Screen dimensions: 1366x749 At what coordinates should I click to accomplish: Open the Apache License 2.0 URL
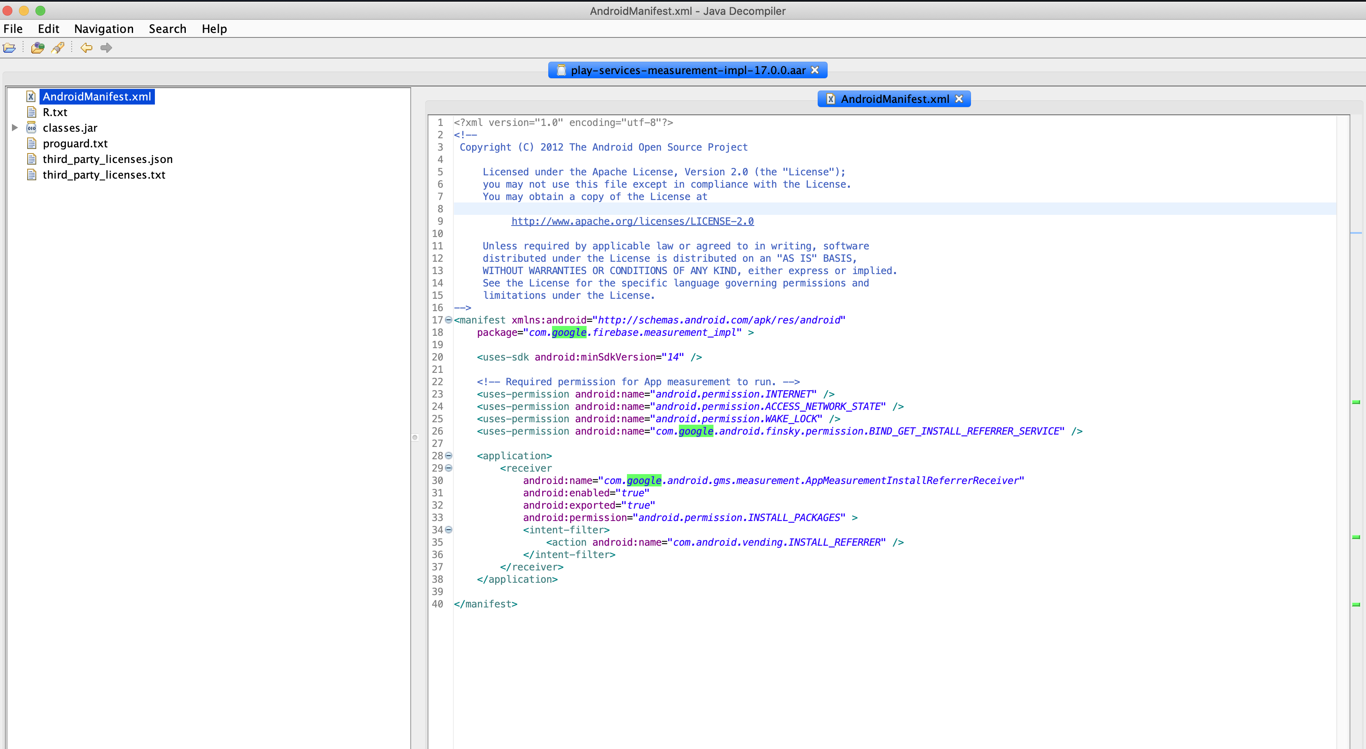tap(632, 221)
